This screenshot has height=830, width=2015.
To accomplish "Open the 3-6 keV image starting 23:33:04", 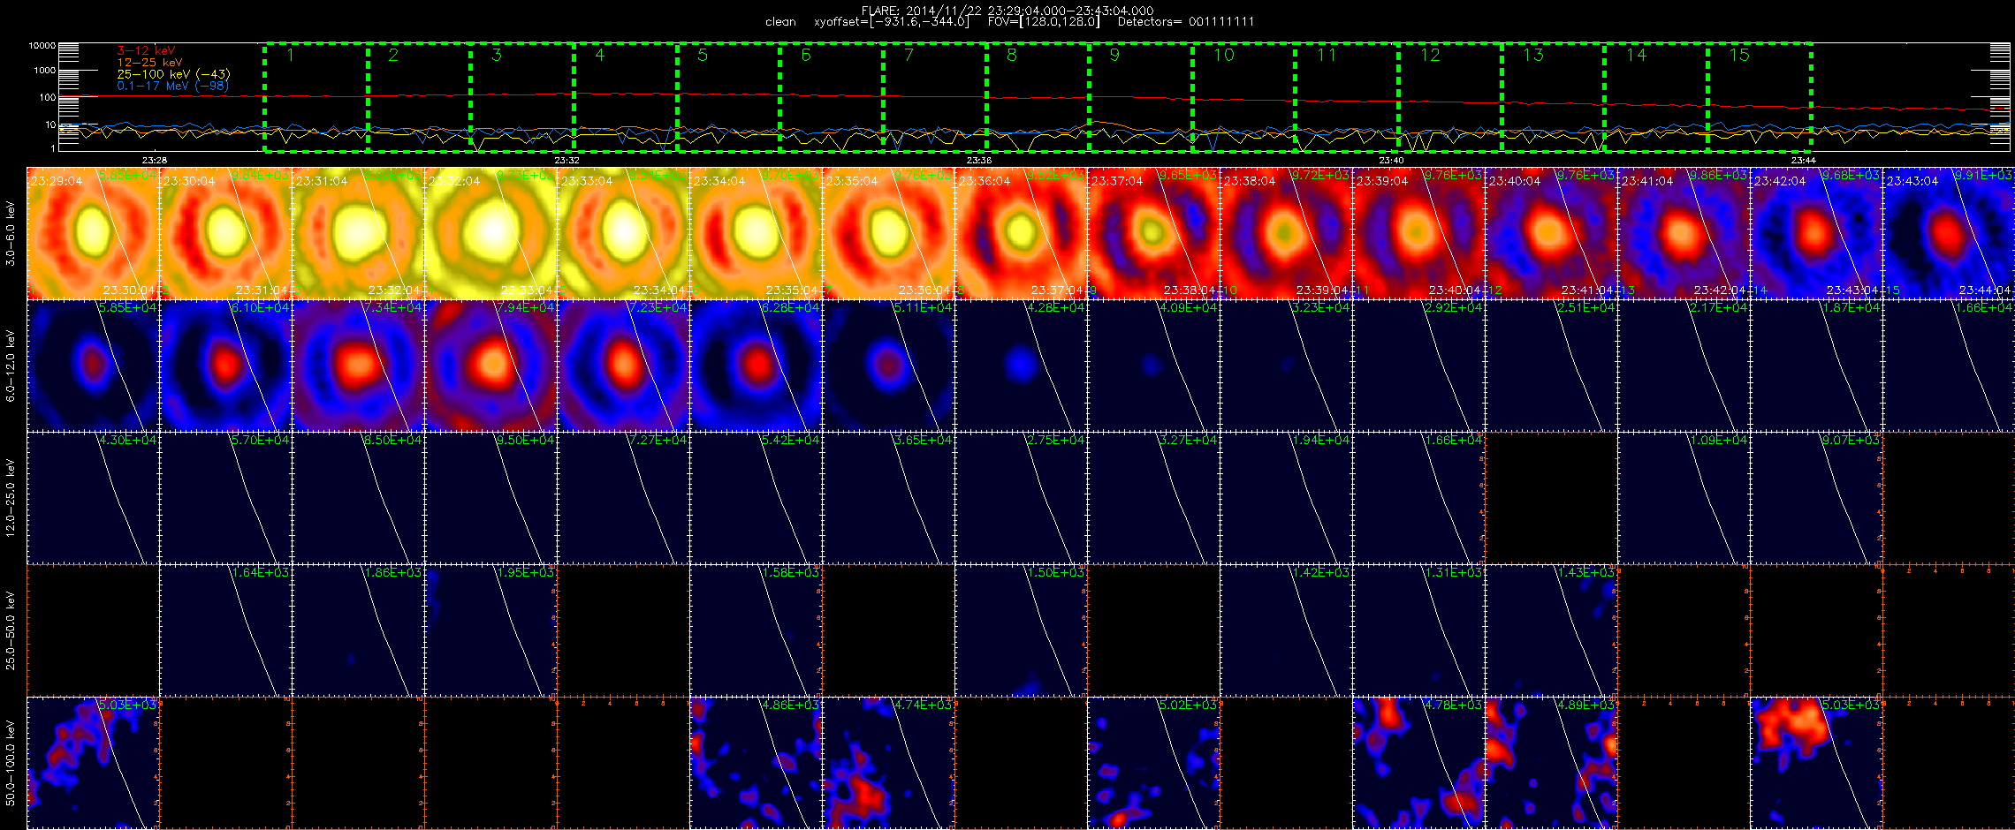I will [x=623, y=233].
